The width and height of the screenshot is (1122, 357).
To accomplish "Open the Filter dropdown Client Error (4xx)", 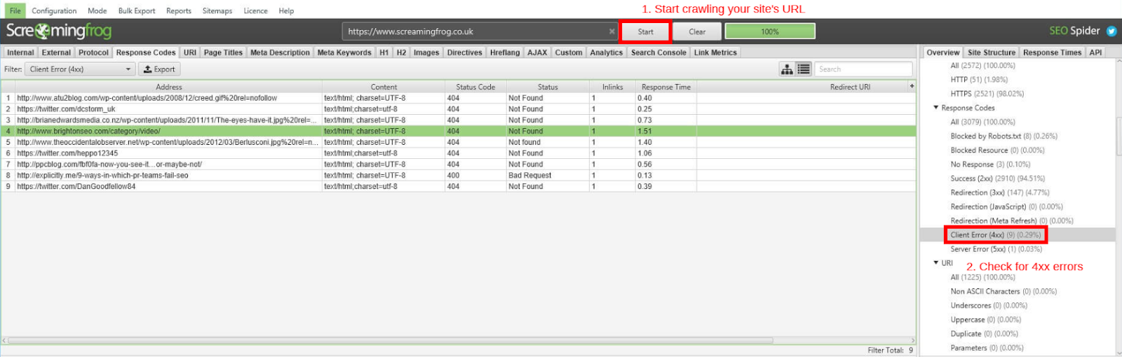I will pyautogui.click(x=80, y=69).
